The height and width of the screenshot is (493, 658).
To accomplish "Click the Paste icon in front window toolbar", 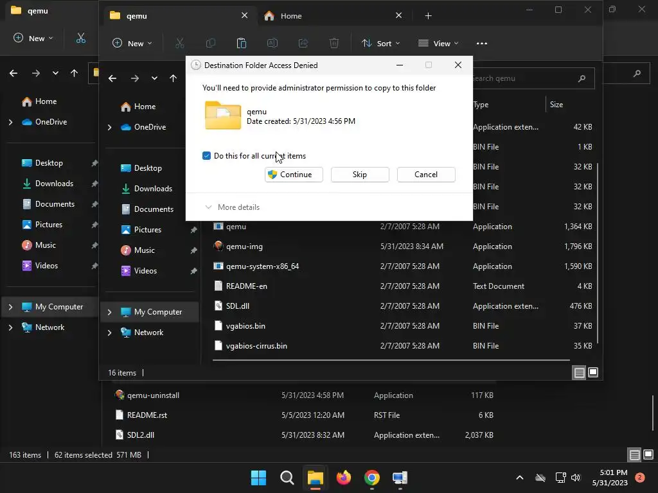I will (242, 43).
